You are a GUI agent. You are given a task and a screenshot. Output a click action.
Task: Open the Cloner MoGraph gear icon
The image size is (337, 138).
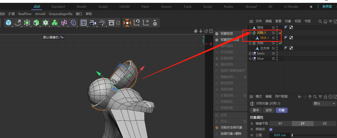click(x=46, y=23)
